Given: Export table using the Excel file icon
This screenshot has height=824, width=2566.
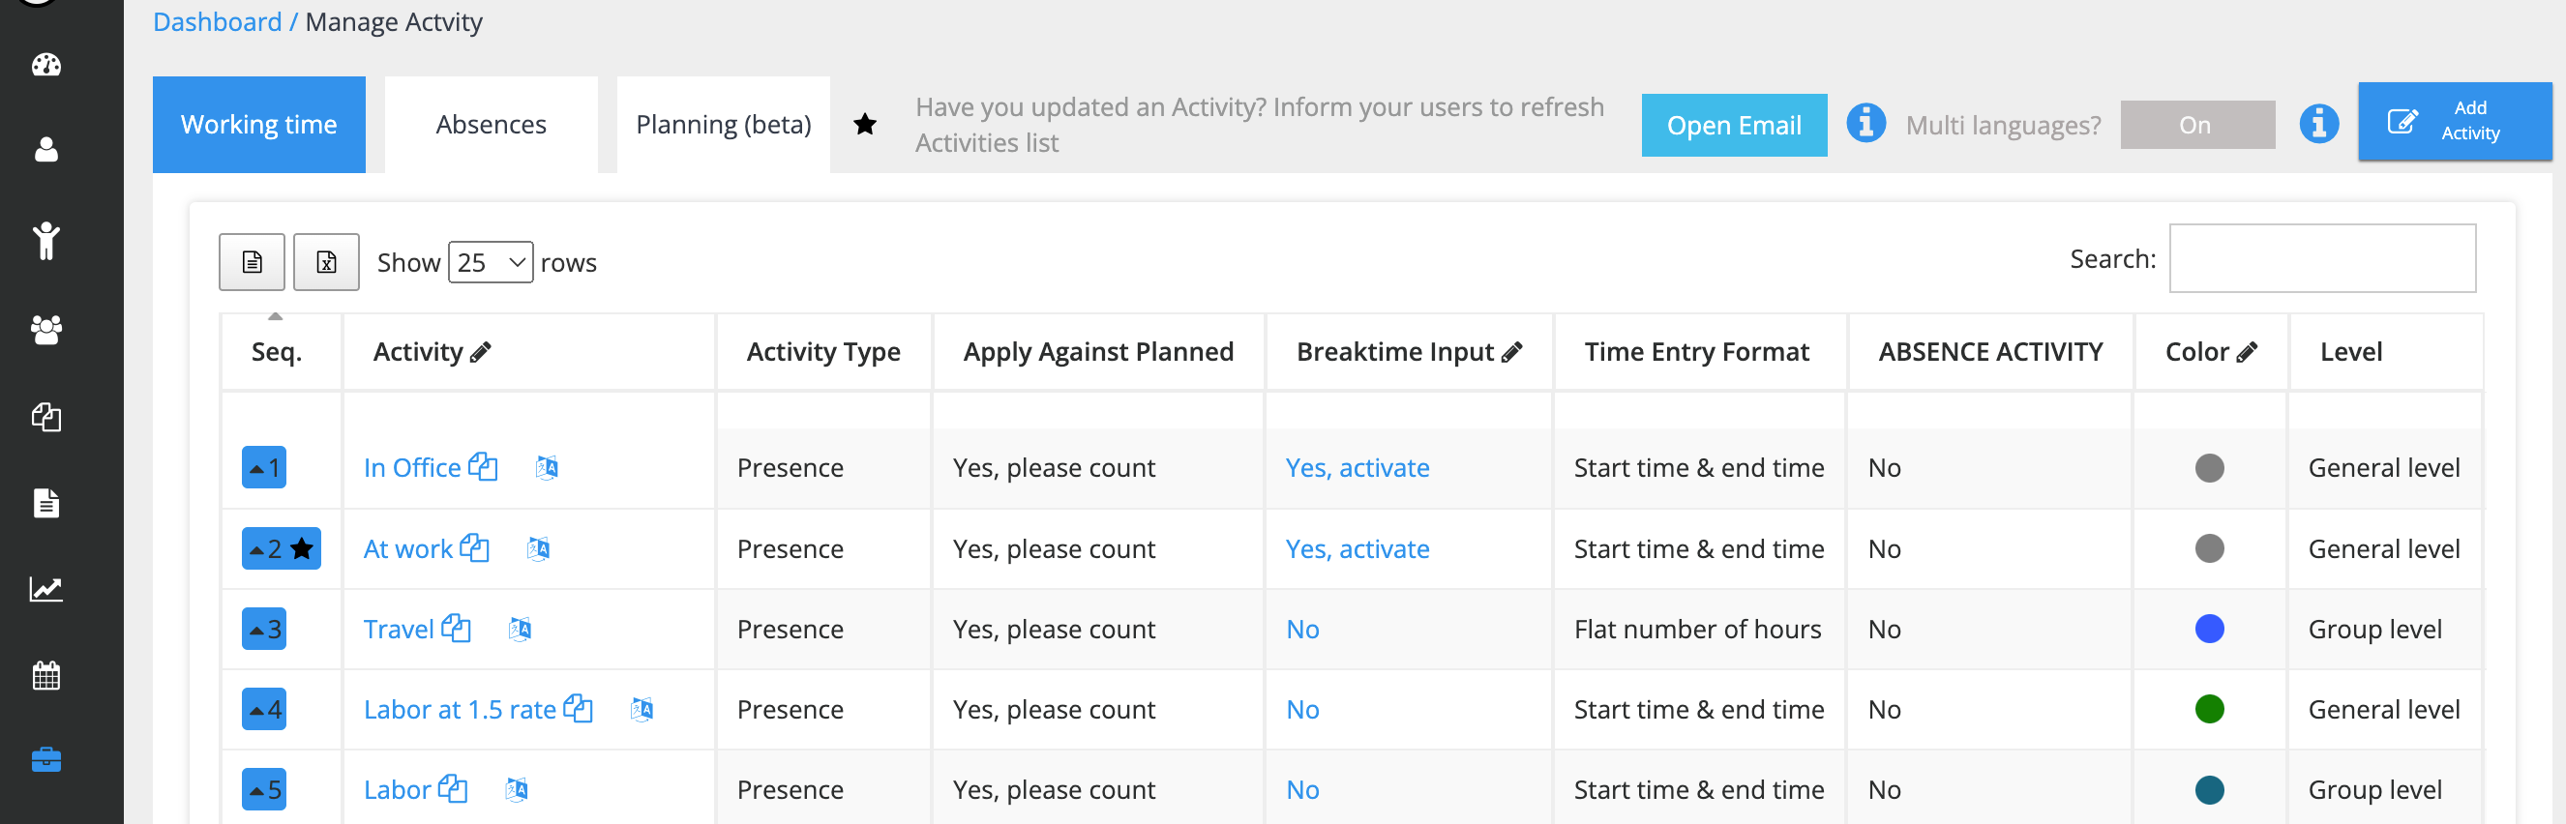Looking at the screenshot, I should 326,263.
